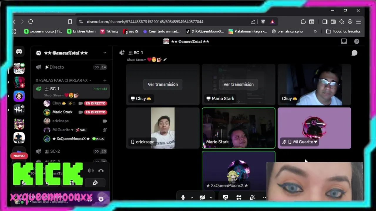Viewport: 376px width, 211px height.
Task: Open noise suppression waveform icon
Action: coord(91,171)
